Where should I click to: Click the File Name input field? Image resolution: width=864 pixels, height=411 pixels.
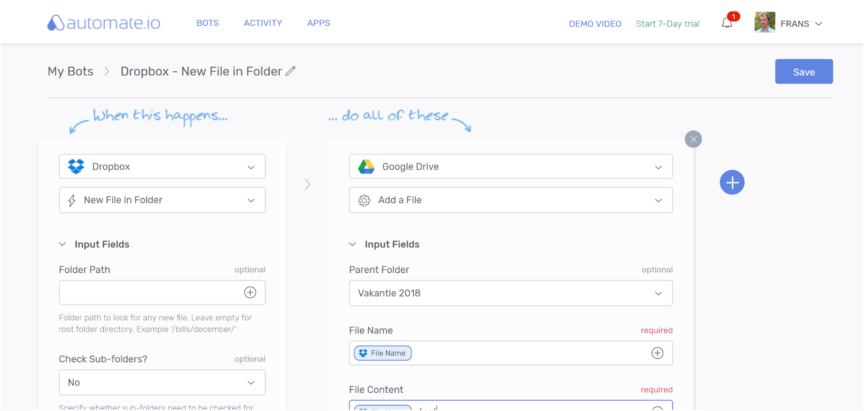click(511, 353)
